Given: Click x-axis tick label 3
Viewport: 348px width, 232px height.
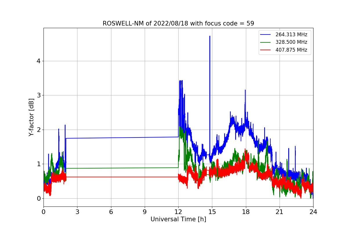Looking at the screenshot, I should coord(77,212).
